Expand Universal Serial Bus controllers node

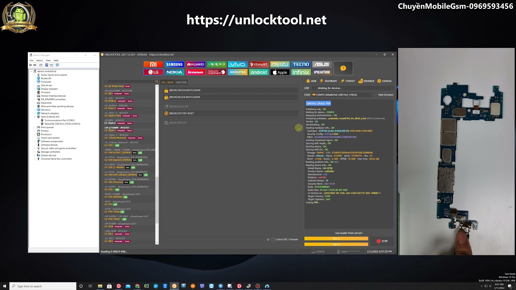tap(35, 159)
